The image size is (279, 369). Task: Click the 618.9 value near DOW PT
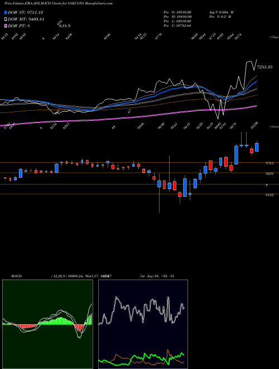65,26
